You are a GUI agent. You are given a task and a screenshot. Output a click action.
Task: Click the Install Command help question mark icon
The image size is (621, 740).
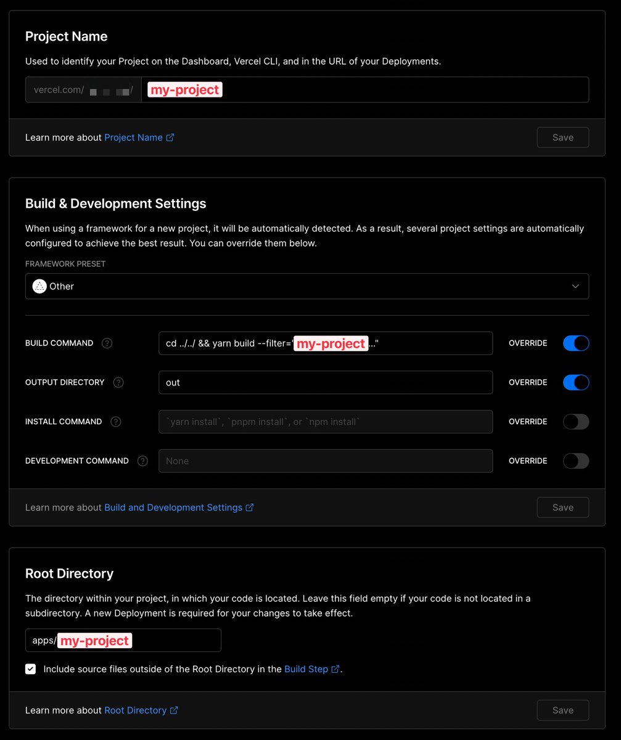[116, 422]
